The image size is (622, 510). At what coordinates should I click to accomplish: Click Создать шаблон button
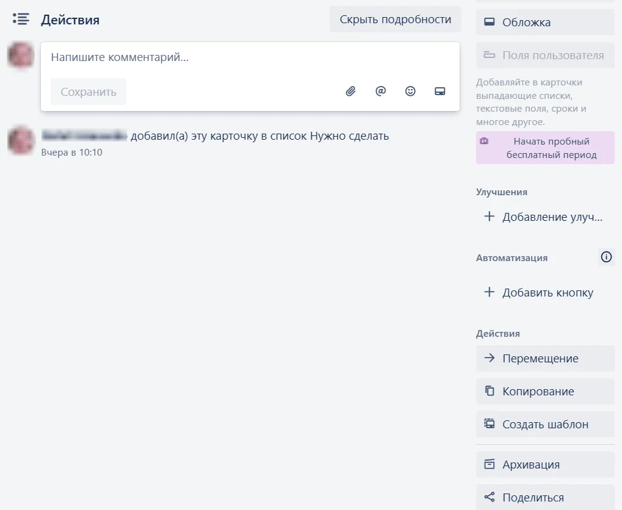545,425
